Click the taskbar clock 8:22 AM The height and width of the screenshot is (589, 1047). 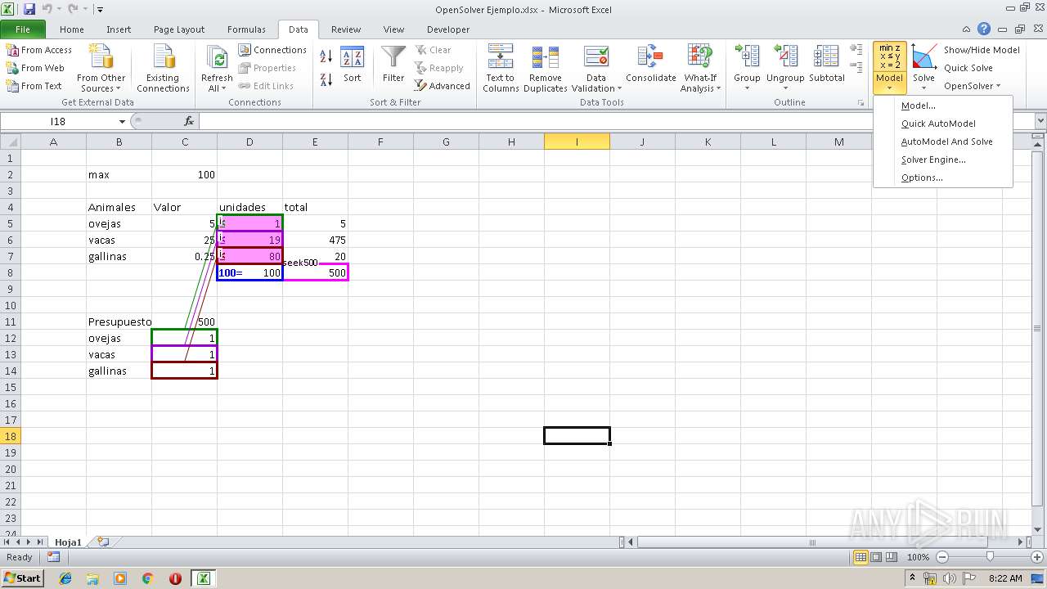1005,578
